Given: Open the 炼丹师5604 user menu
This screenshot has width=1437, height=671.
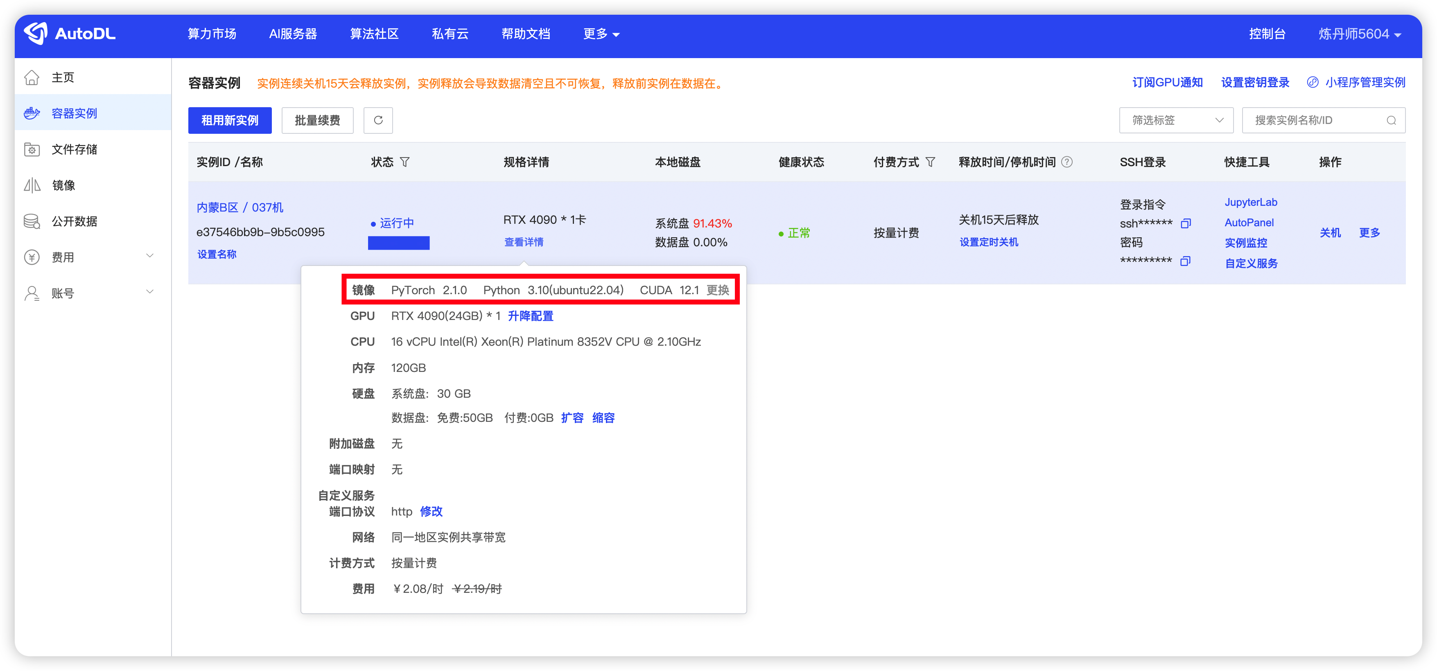Looking at the screenshot, I should tap(1360, 34).
